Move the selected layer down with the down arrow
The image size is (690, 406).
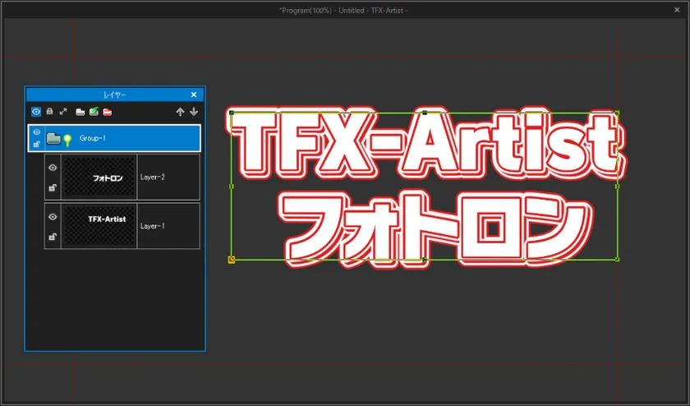[x=194, y=112]
